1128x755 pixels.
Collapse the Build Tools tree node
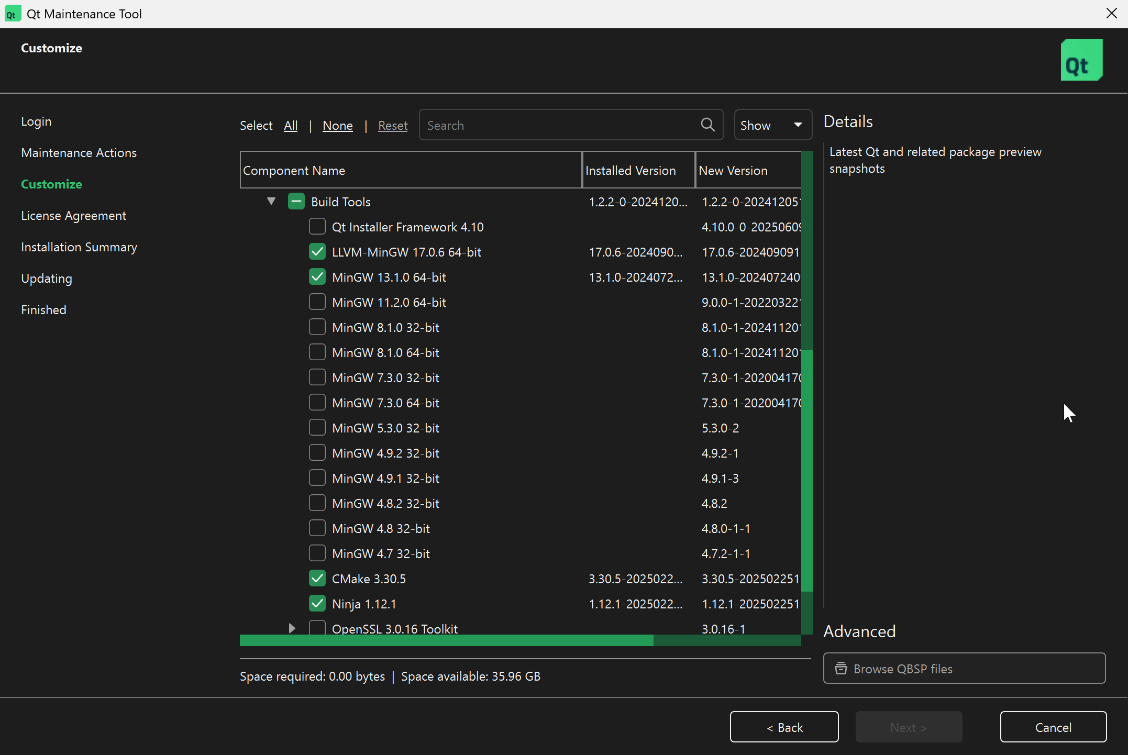(271, 202)
